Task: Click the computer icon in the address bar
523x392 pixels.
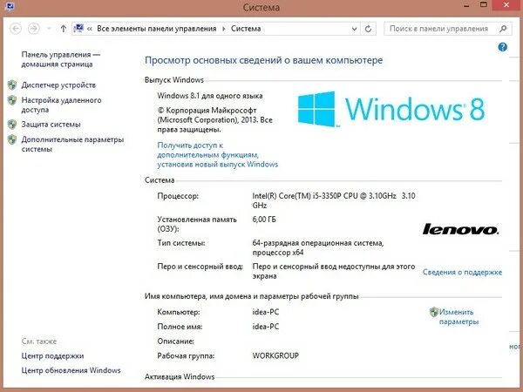Action: (x=78, y=29)
